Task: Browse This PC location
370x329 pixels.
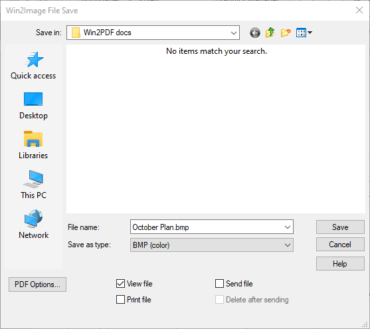Action: (x=33, y=185)
